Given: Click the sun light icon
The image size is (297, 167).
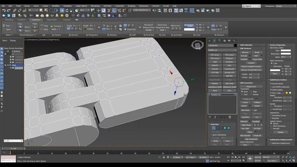Looking at the screenshot, I should tap(62, 15).
